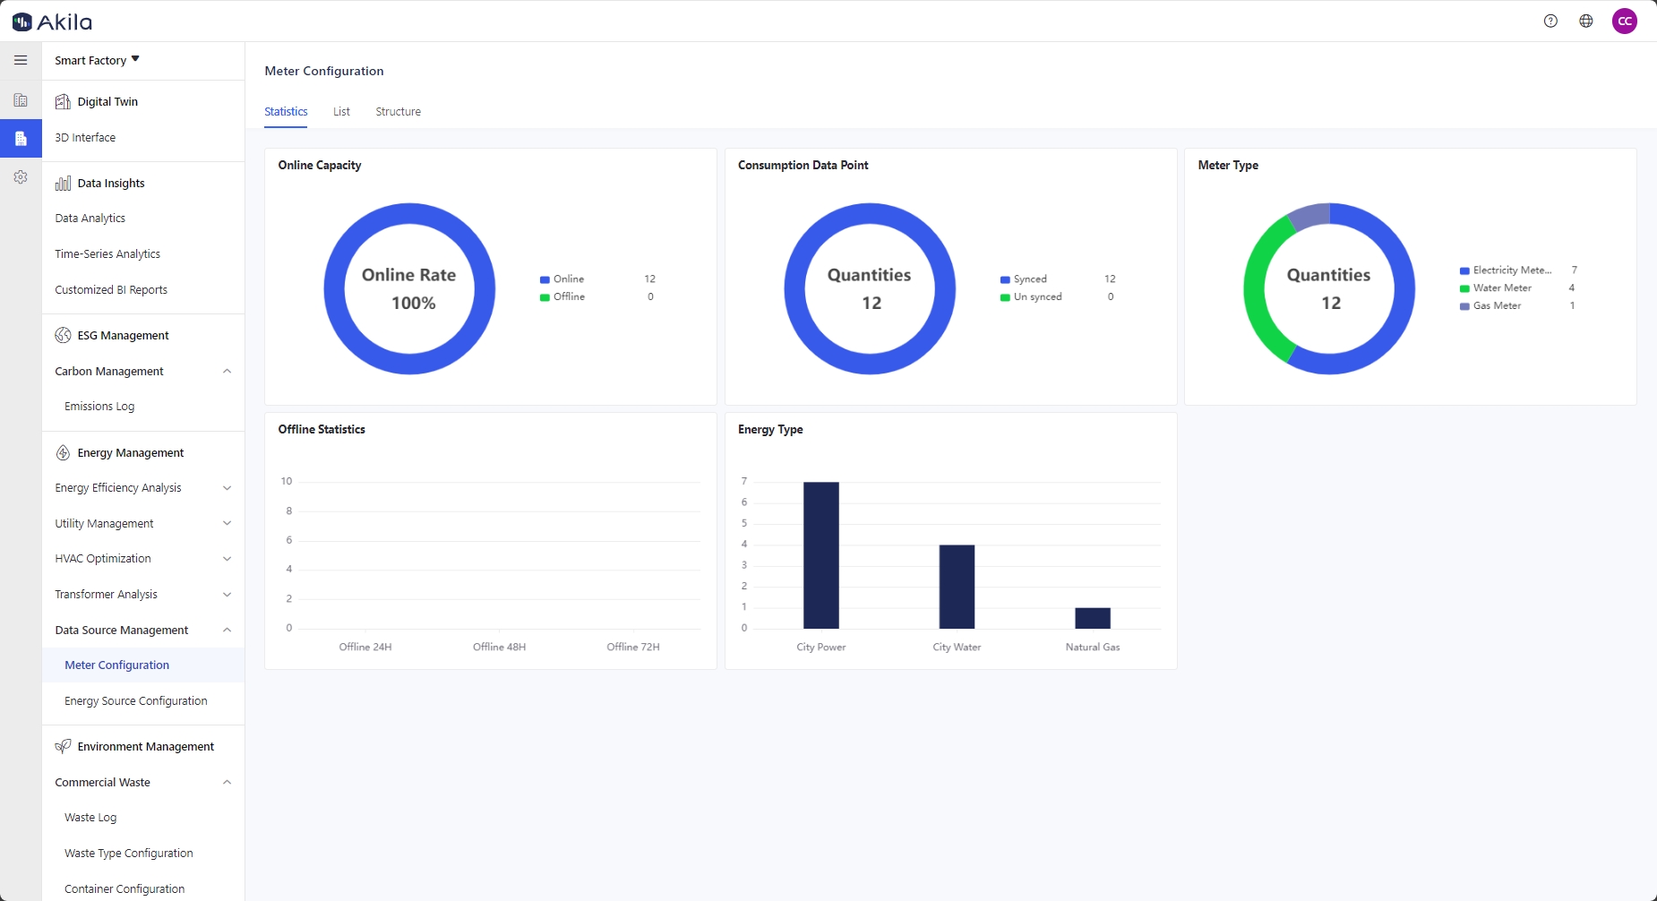Screen dimensions: 1657x901
Task: Open the Smart Factory site dropdown
Action: (97, 60)
